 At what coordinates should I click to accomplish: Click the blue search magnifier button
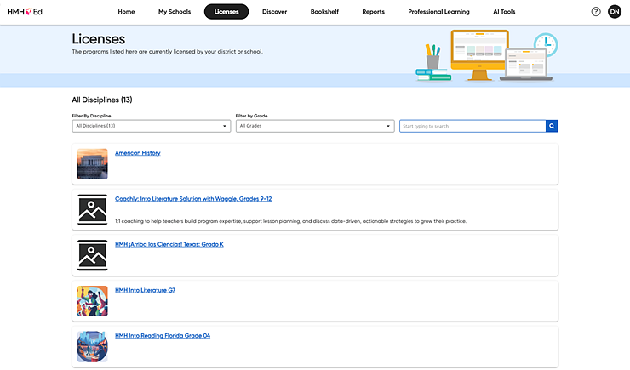pyautogui.click(x=552, y=126)
